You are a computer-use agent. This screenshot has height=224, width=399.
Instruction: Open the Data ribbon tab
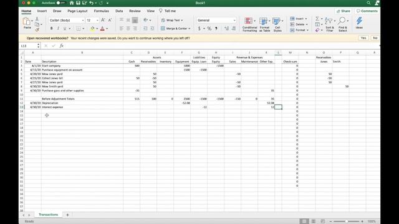point(119,11)
